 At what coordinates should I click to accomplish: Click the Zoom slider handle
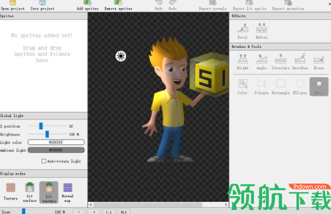coord(24,211)
